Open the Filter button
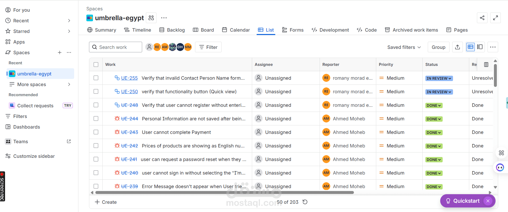This screenshot has width=508, height=212. (x=208, y=47)
